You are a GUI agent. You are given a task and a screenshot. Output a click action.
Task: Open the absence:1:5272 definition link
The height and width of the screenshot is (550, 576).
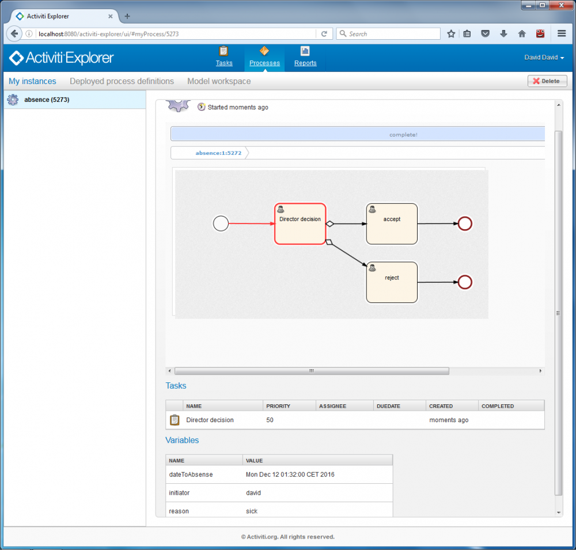point(218,153)
